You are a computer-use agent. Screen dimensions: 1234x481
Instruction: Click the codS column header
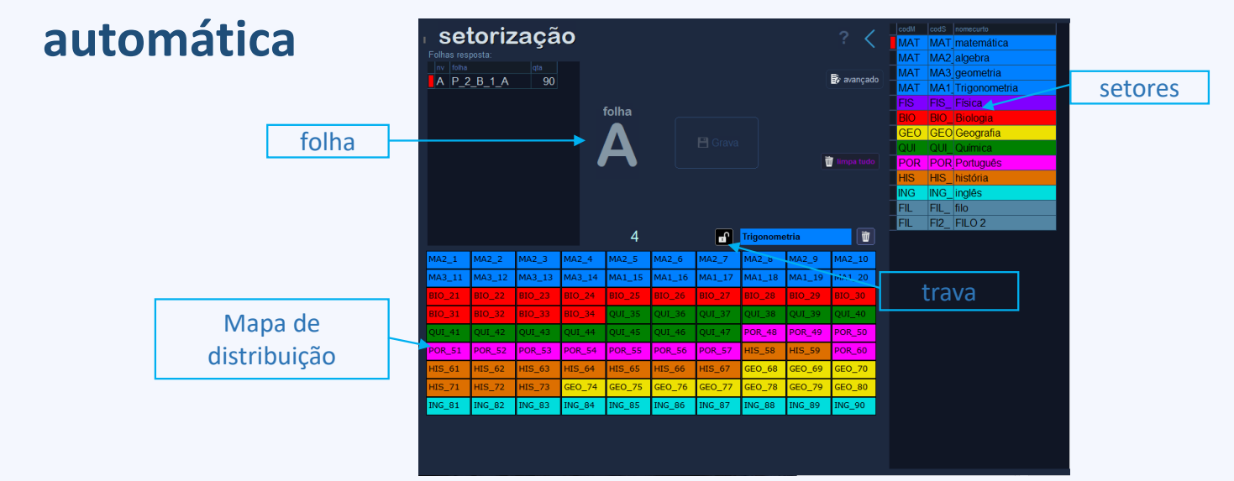tap(940, 29)
